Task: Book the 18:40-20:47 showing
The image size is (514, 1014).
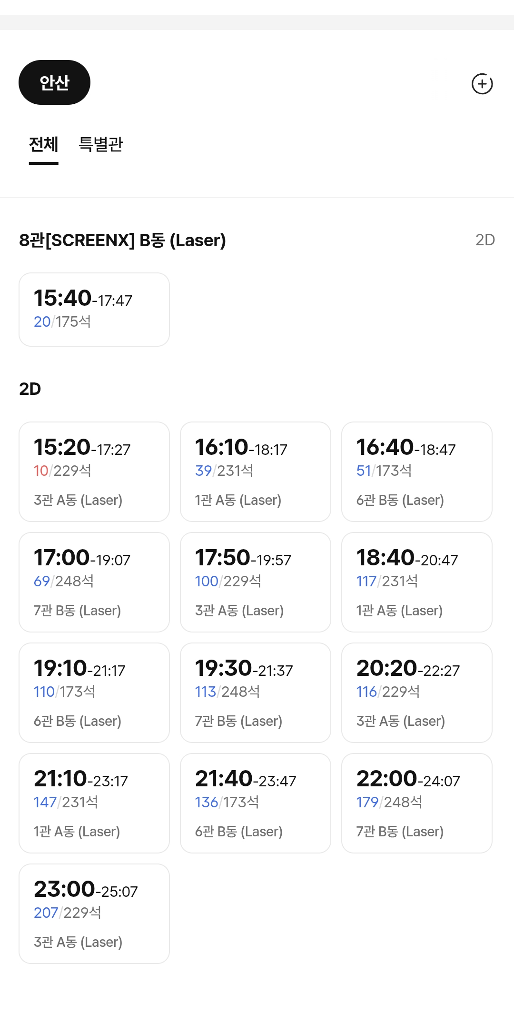Action: (x=416, y=582)
